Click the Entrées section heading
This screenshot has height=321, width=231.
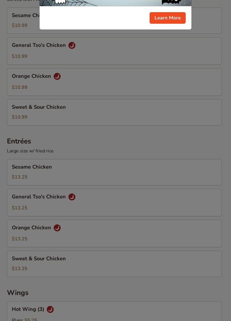tap(19, 141)
